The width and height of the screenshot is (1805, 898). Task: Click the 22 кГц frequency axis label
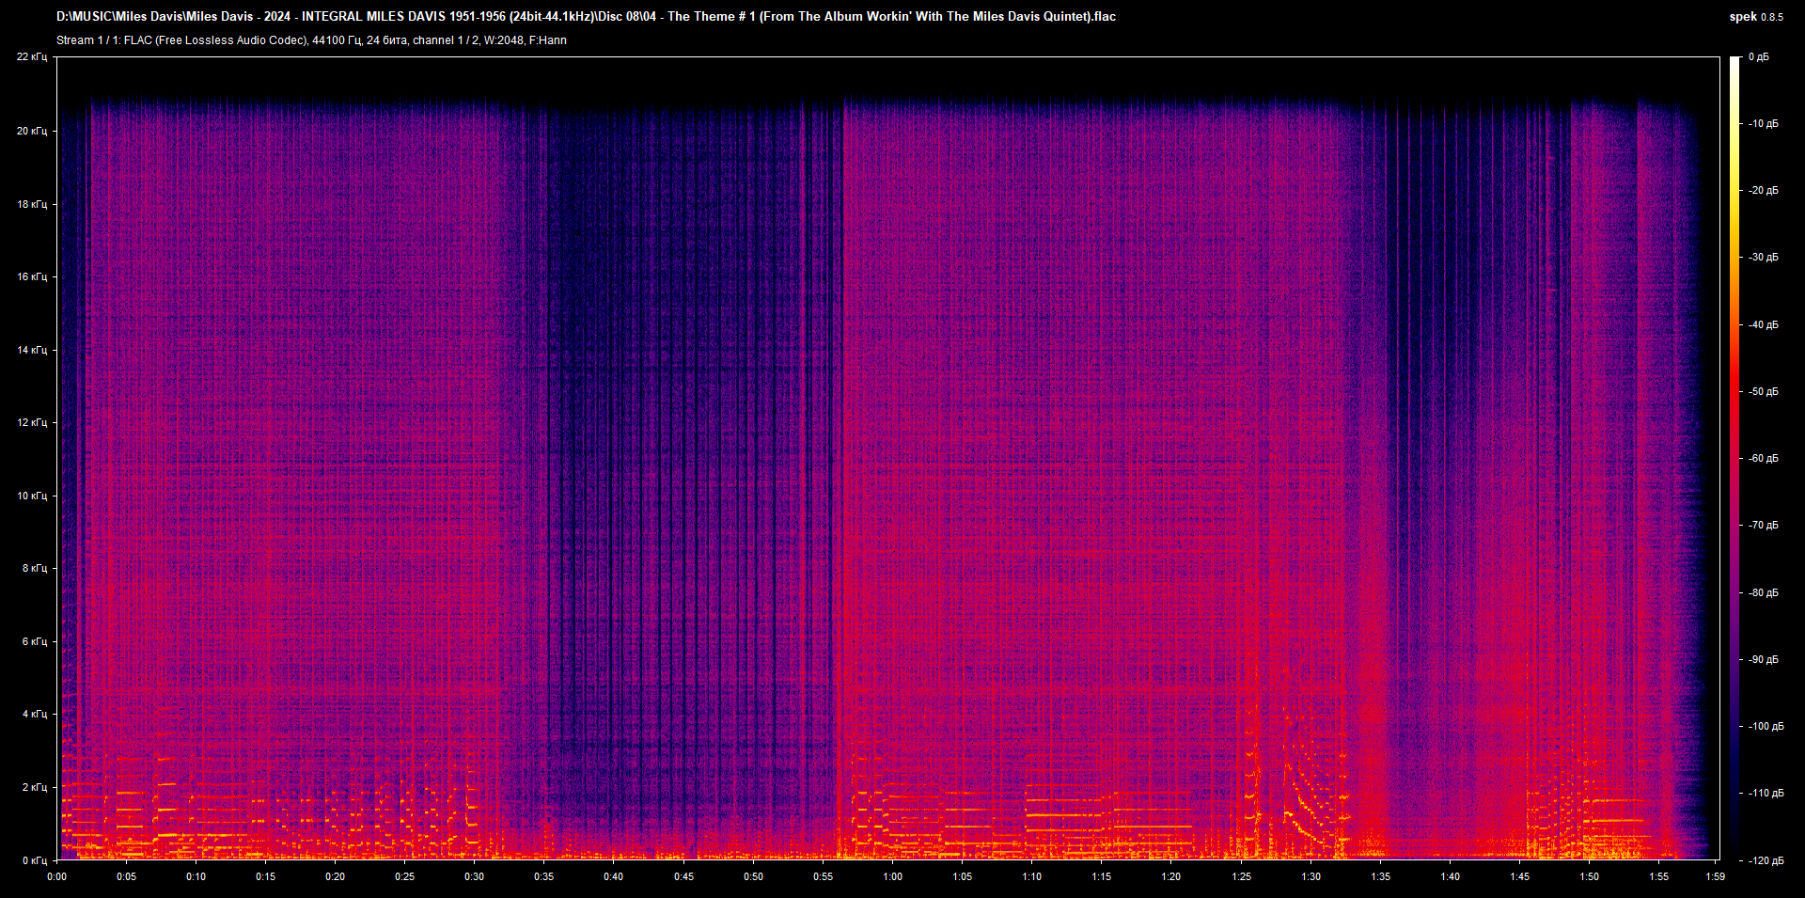coord(32,57)
